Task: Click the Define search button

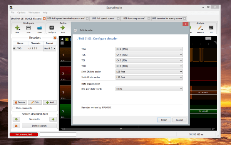Action: (39, 126)
